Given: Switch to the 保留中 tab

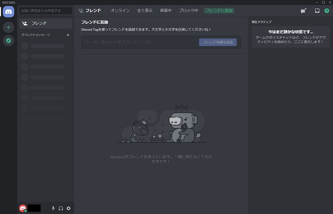Looking at the screenshot, I should click(166, 10).
